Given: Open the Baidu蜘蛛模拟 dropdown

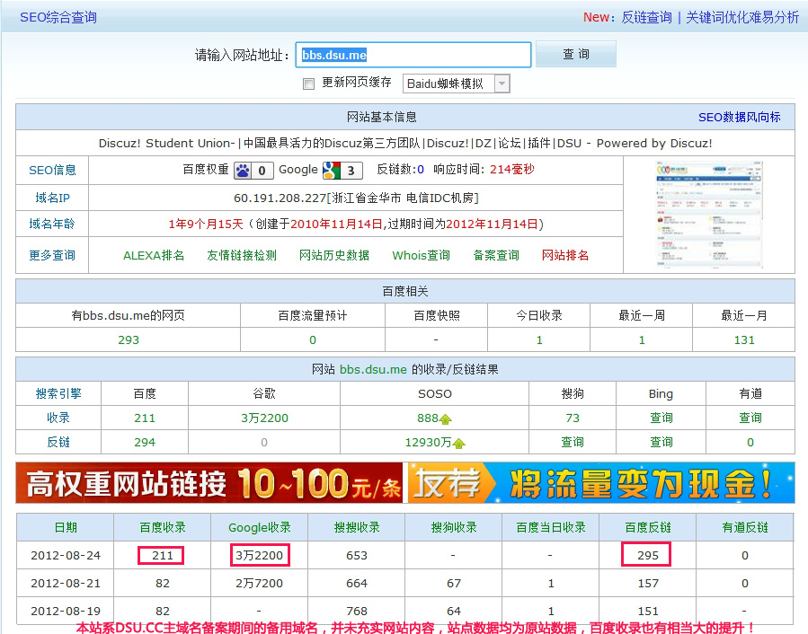Looking at the screenshot, I should tap(456, 84).
